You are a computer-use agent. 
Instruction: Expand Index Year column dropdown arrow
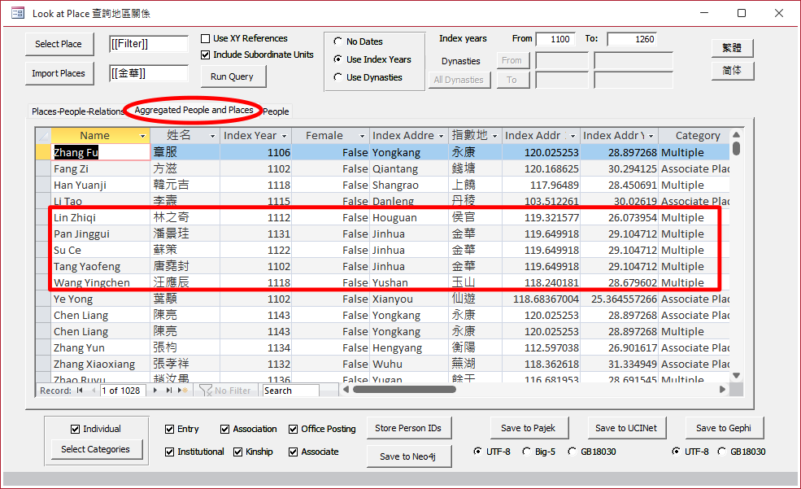pyautogui.click(x=283, y=136)
